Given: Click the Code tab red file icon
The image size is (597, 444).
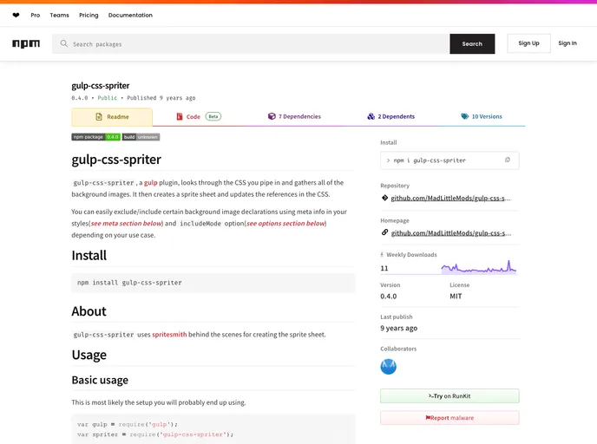Looking at the screenshot, I should point(180,116).
